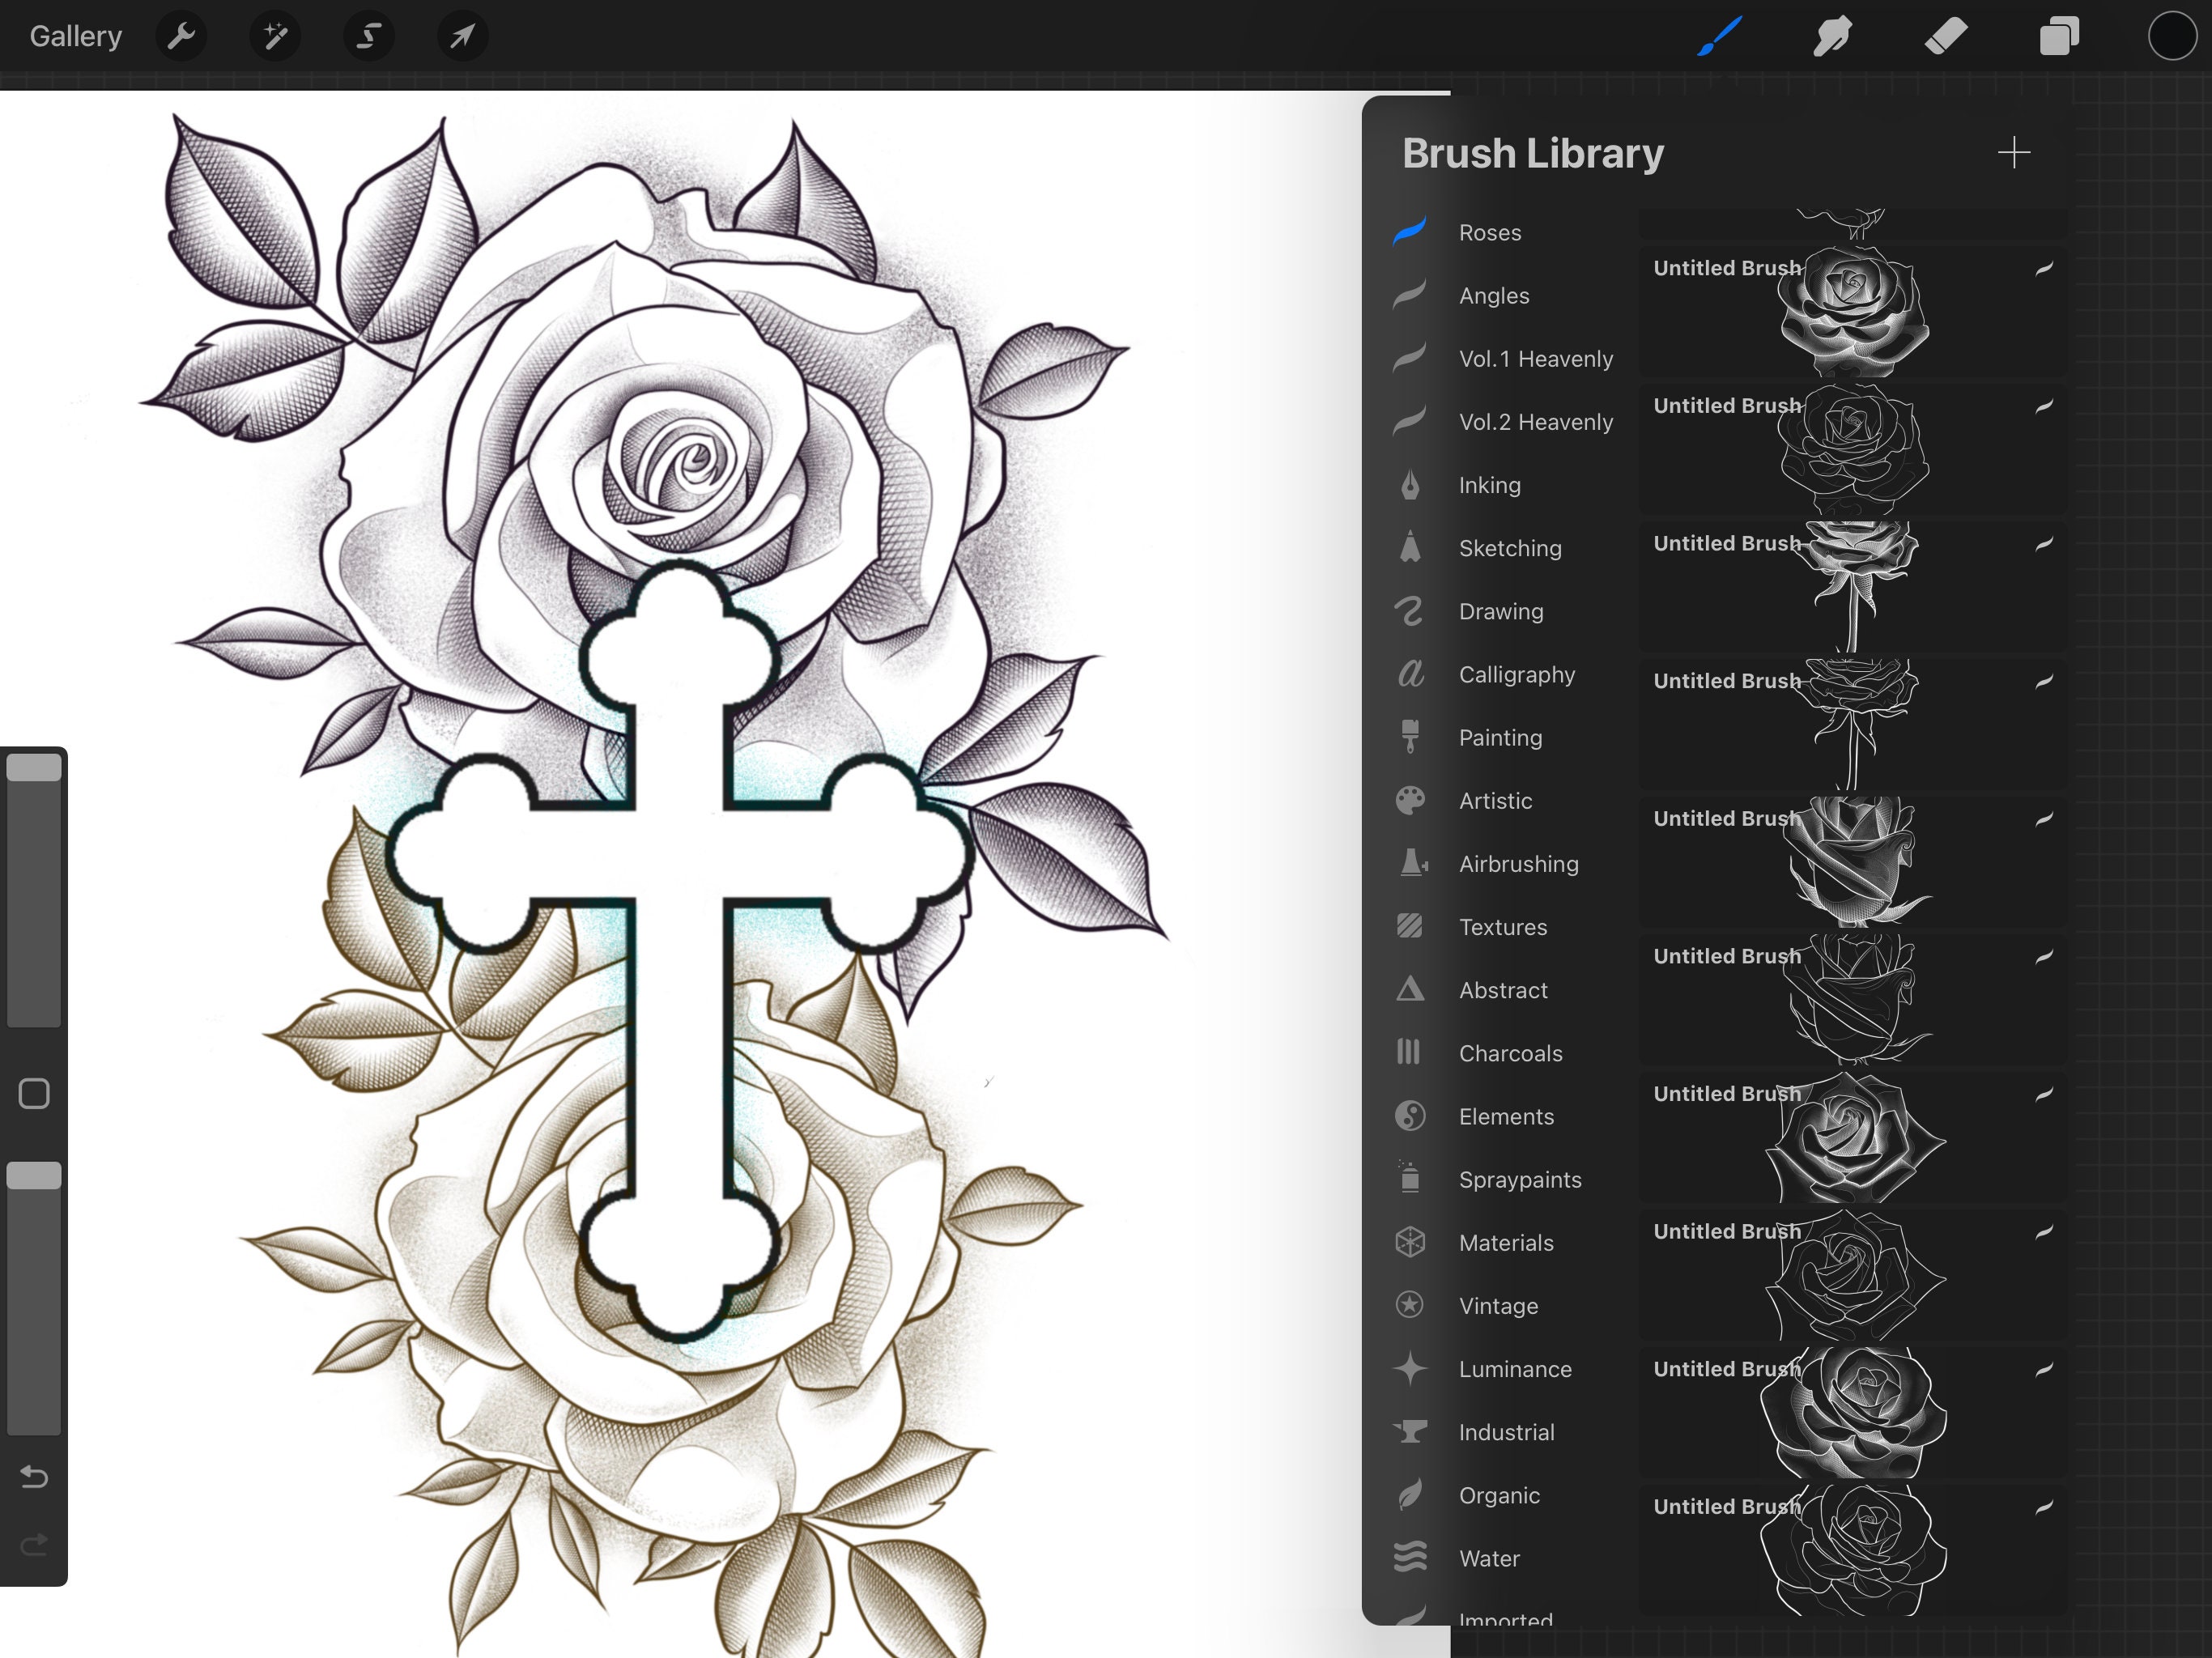This screenshot has height=1658, width=2212.
Task: Open the Sketching brush set
Action: pyautogui.click(x=1510, y=548)
